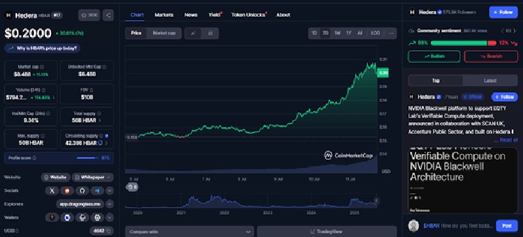The height and width of the screenshot is (237, 523).
Task: Switch chart to Price view
Action: [x=136, y=33]
